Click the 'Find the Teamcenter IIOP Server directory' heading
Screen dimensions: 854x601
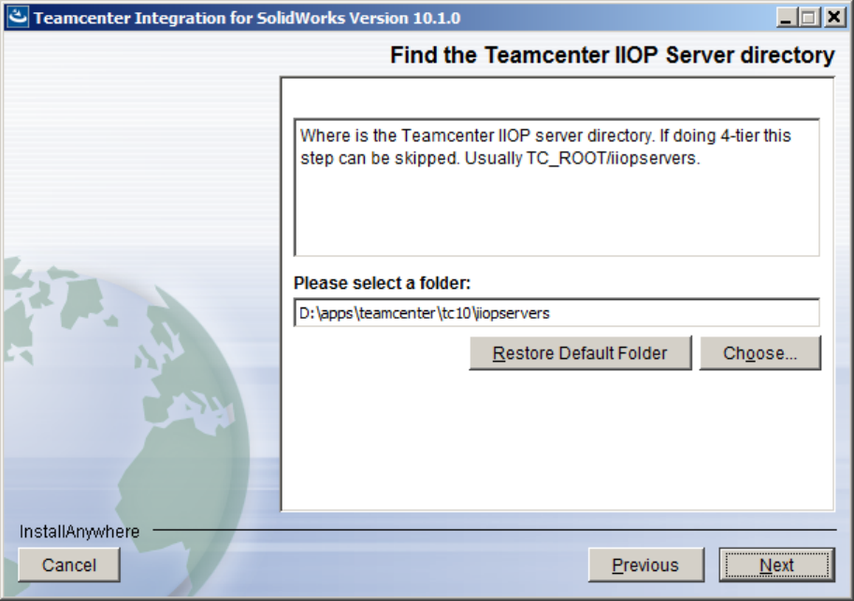[612, 55]
